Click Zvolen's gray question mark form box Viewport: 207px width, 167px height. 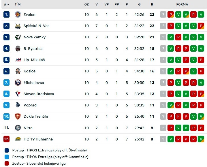click(x=163, y=14)
